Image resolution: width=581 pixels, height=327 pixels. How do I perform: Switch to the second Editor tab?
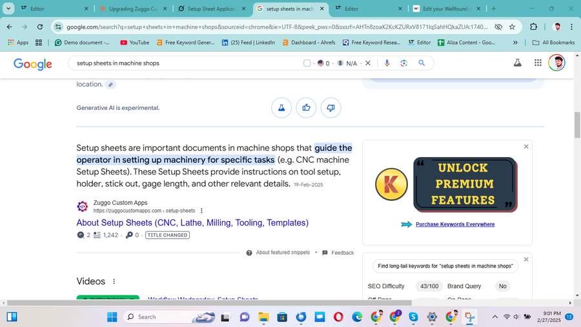click(x=369, y=8)
